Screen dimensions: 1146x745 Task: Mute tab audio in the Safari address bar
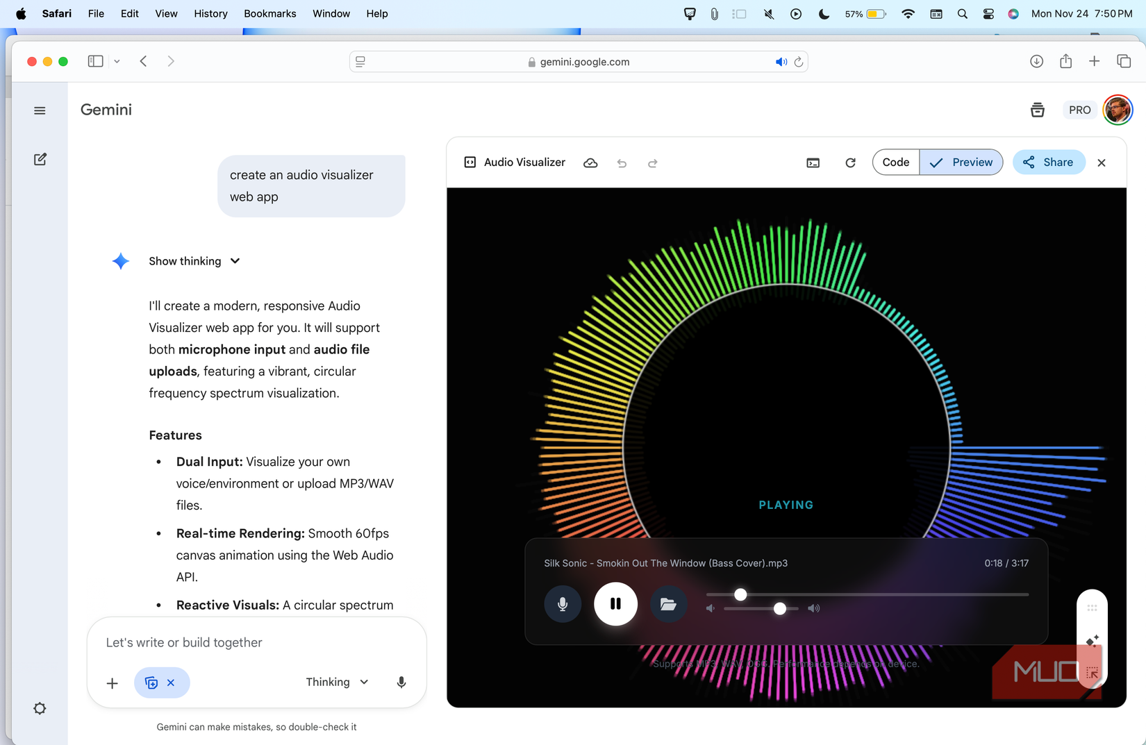[x=781, y=61]
